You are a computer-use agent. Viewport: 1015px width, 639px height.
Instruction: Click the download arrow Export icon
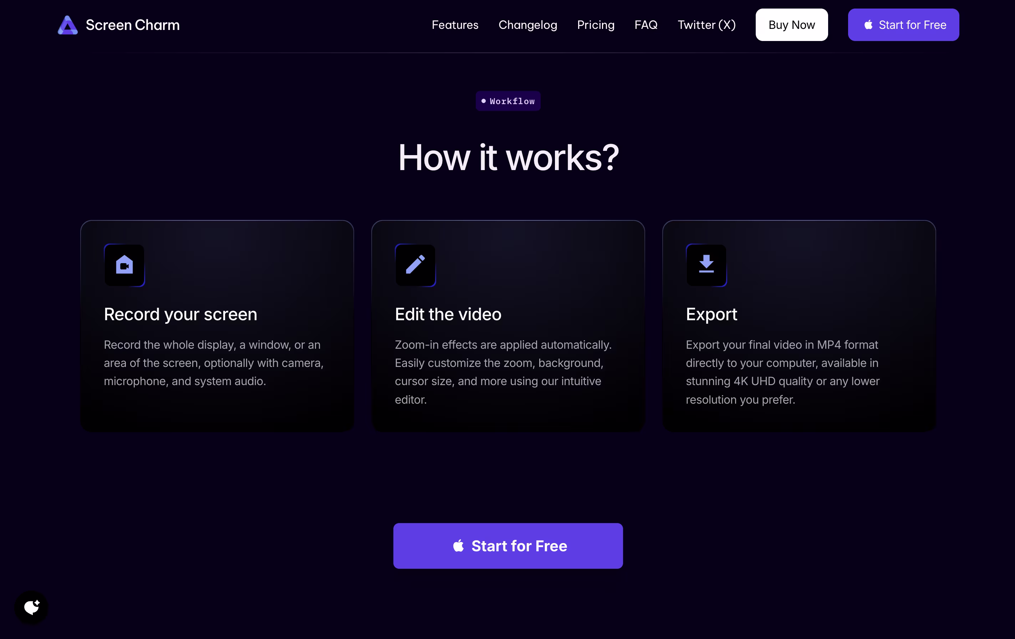click(706, 264)
